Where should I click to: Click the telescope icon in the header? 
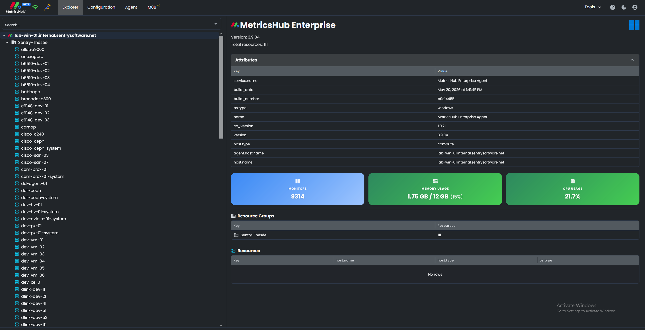47,7
